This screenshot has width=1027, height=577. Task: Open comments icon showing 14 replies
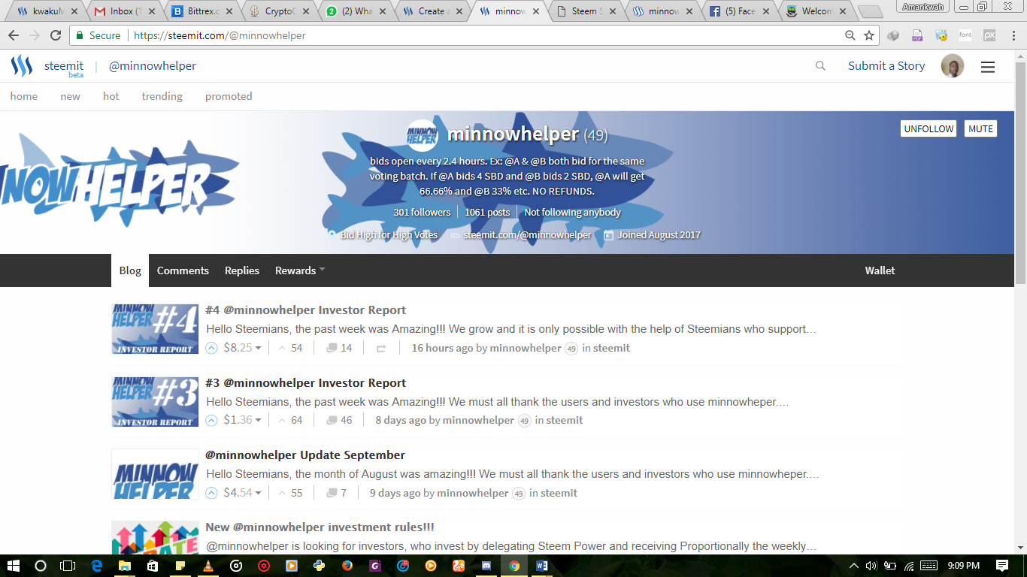pyautogui.click(x=332, y=348)
